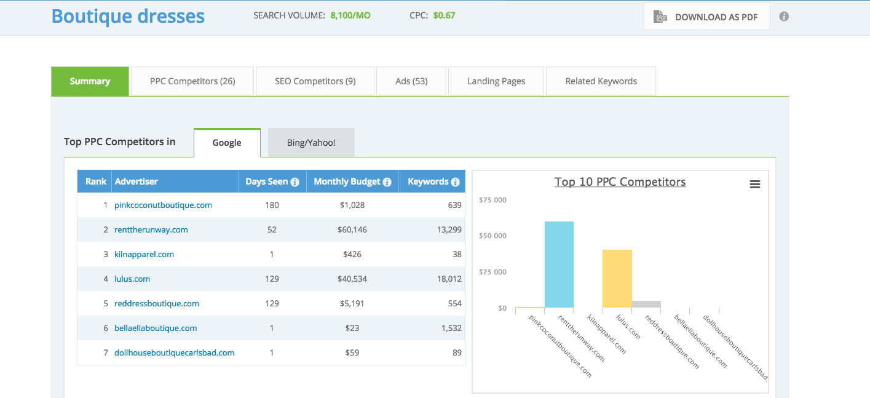870x398 pixels.
Task: Open reddressboutique.com advertiser link
Action: 157,303
